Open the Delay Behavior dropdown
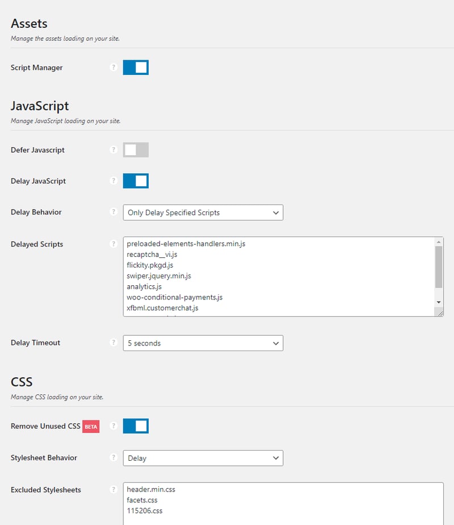454x525 pixels. pos(203,213)
